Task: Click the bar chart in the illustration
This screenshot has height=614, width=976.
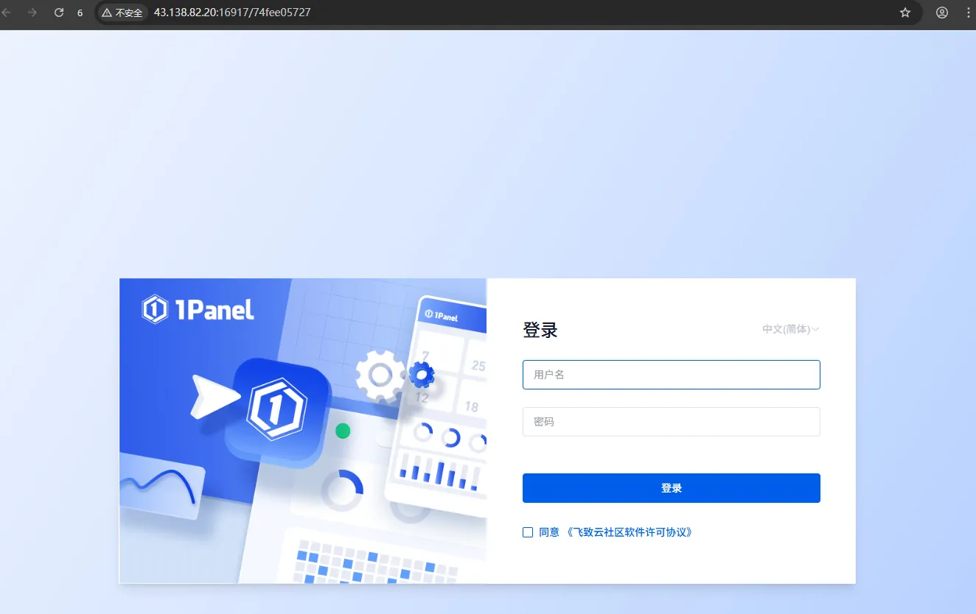Action: point(439,473)
